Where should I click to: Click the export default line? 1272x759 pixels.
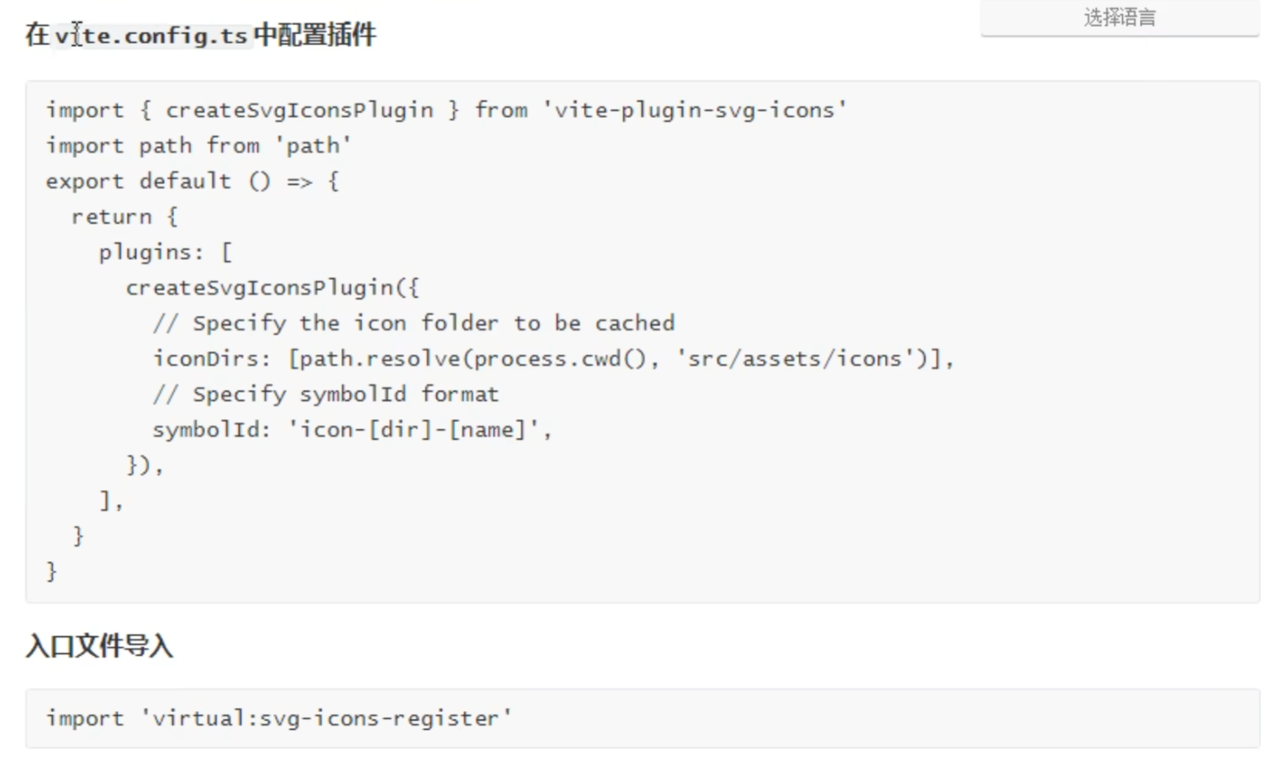192,181
